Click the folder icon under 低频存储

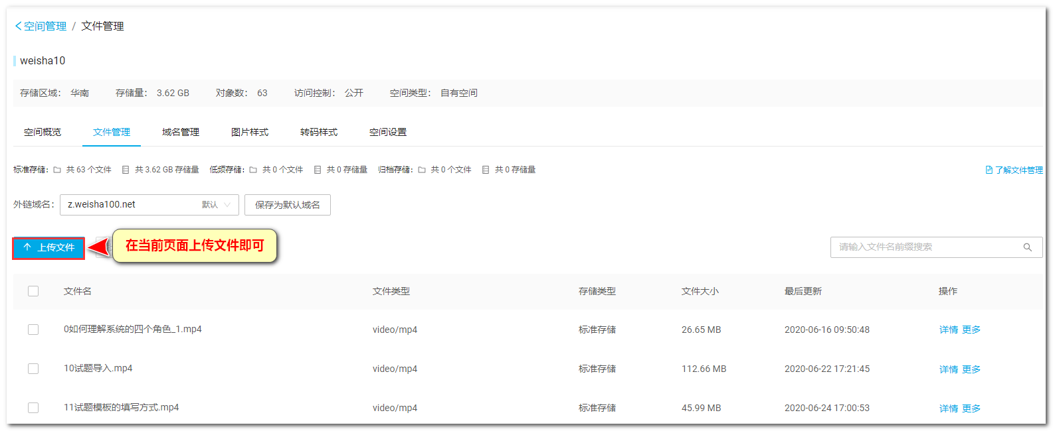click(253, 170)
